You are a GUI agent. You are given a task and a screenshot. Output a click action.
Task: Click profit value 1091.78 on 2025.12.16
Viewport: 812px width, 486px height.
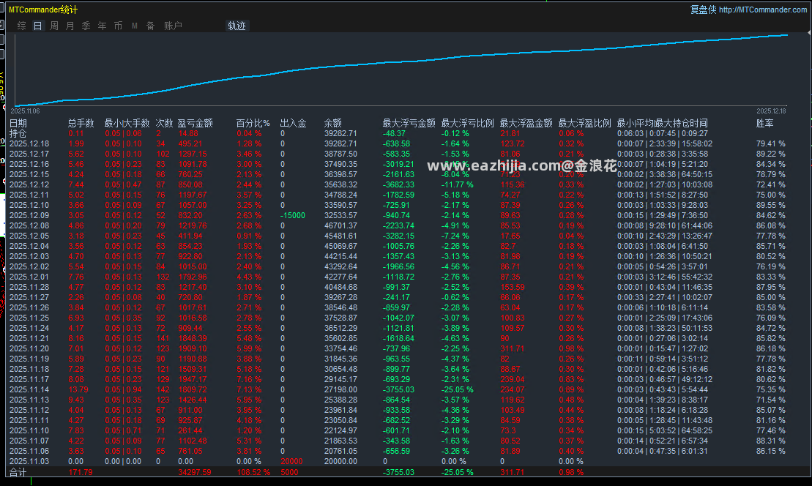tap(192, 164)
